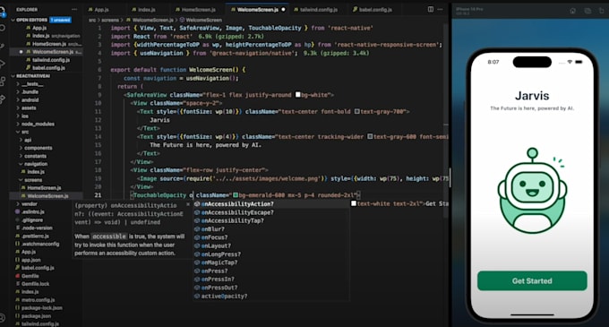Click the simulator screenshot icon
Viewport: 609px width, 327px height.
click(588, 11)
